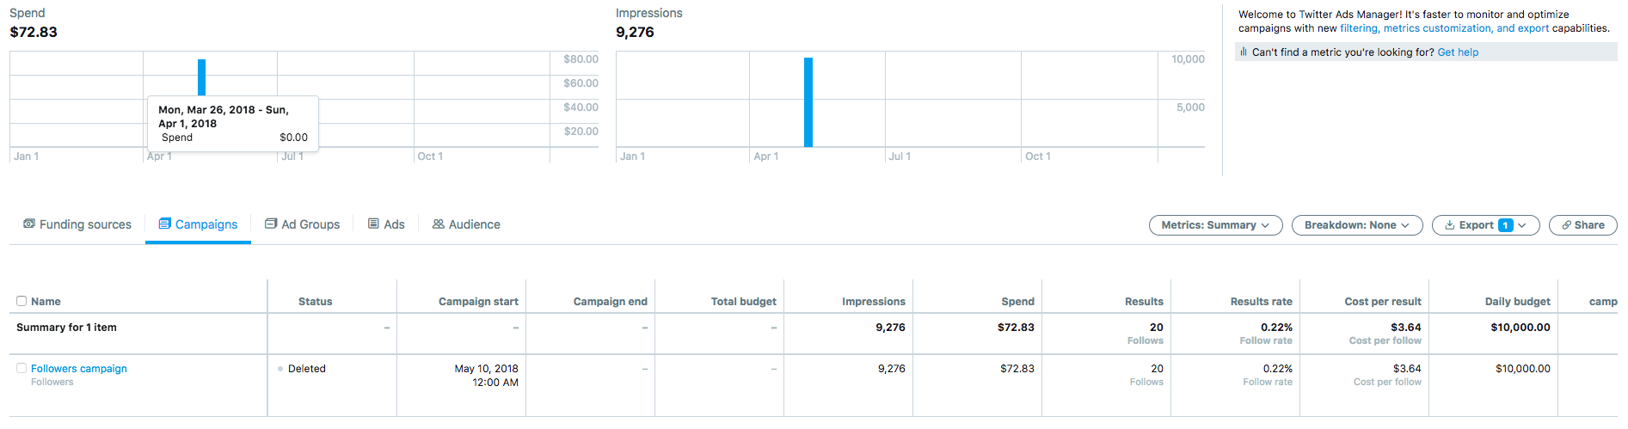The height and width of the screenshot is (429, 1628).
Task: Click the blue Spend chart bar
Action: 202,77
